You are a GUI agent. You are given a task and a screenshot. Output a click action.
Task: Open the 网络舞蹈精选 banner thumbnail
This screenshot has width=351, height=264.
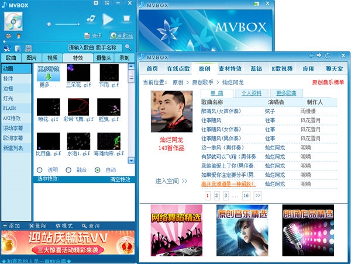[x=177, y=230]
